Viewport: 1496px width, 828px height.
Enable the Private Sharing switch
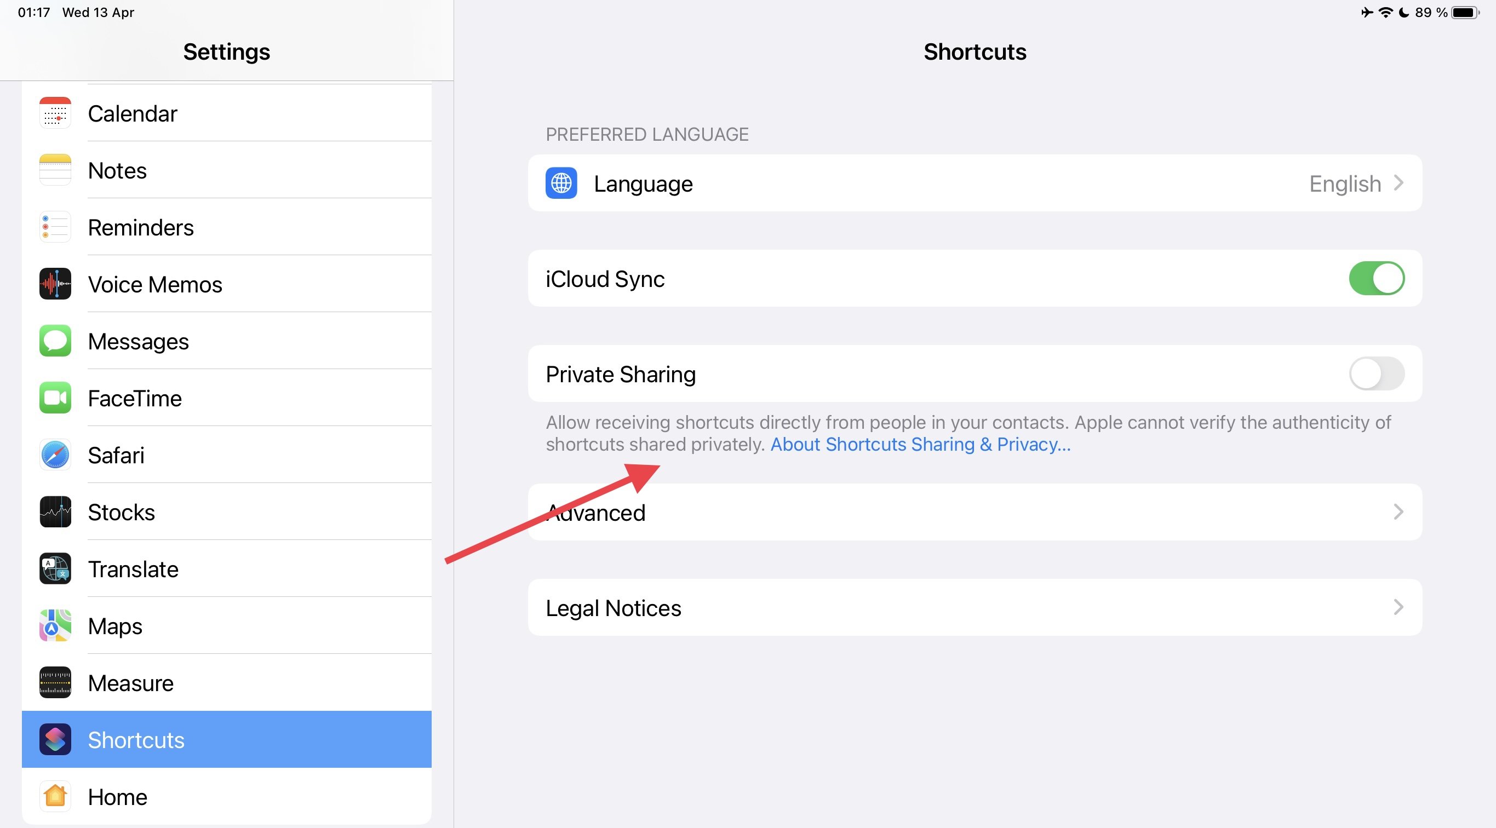tap(1377, 373)
